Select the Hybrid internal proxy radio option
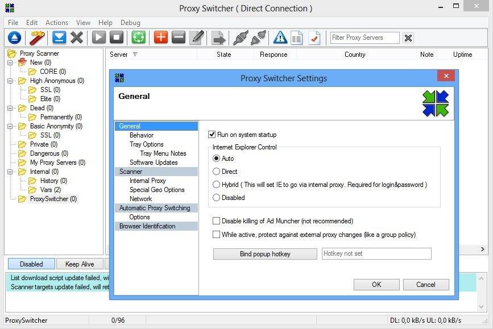The width and height of the screenshot is (493, 329). click(x=216, y=185)
